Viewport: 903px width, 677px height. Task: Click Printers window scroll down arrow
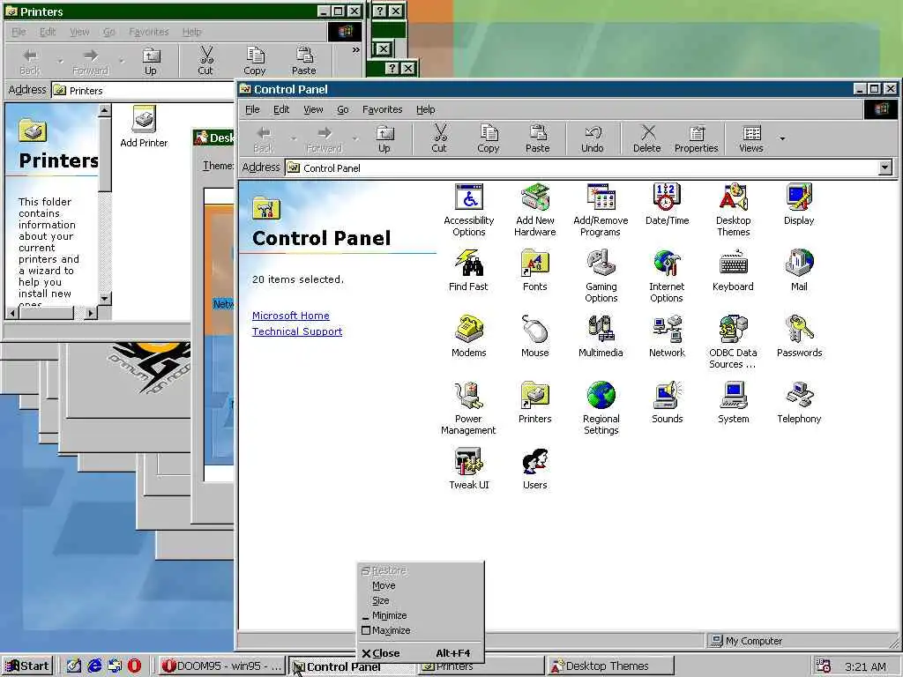[x=104, y=298]
